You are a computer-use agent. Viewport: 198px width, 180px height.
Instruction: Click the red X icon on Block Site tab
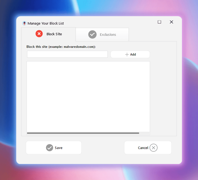[39, 34]
